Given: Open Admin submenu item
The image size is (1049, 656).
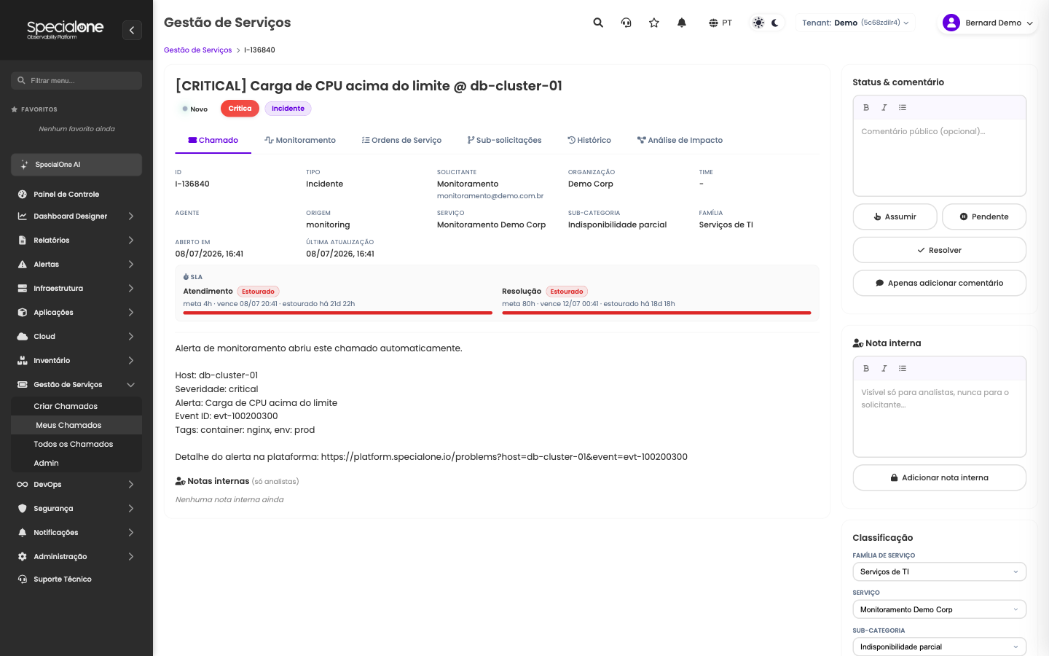Looking at the screenshot, I should tap(76, 463).
